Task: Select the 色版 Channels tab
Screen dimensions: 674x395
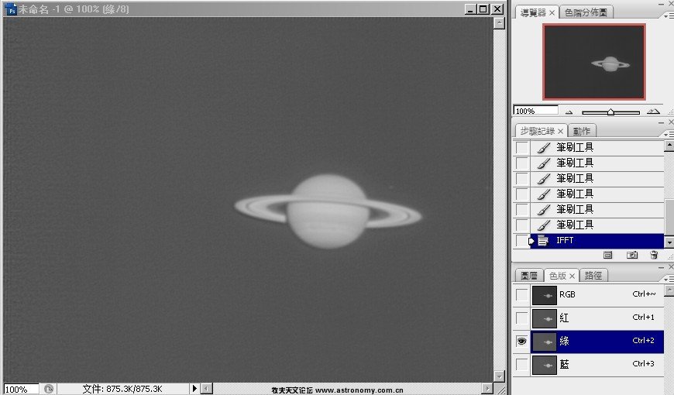Action: (558, 276)
